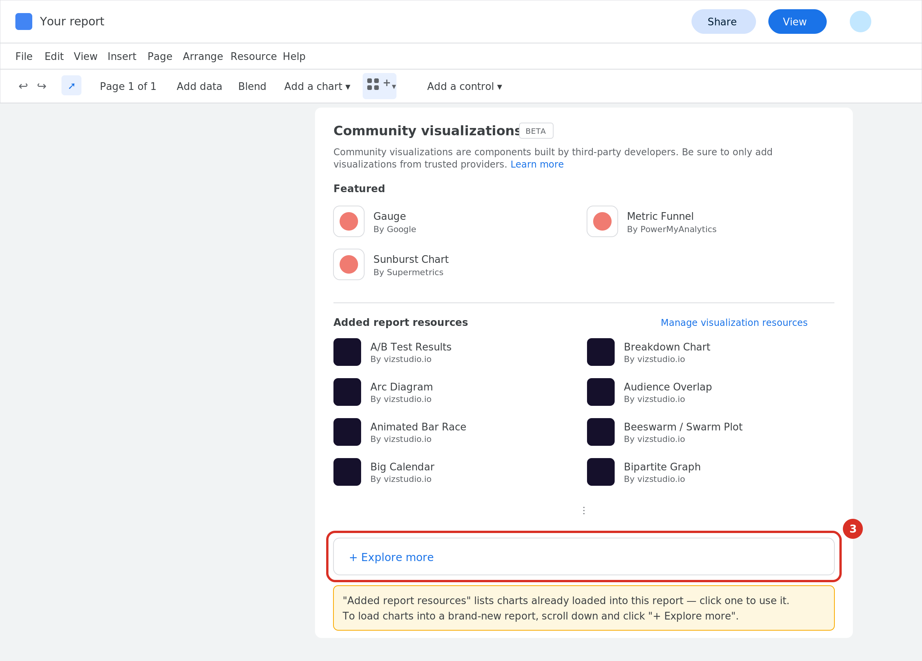Open the File menu

(24, 56)
